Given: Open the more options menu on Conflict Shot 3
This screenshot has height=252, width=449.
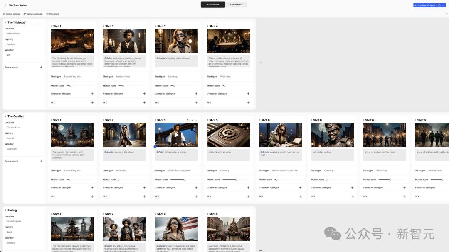Looking at the screenshot, I should [196, 120].
